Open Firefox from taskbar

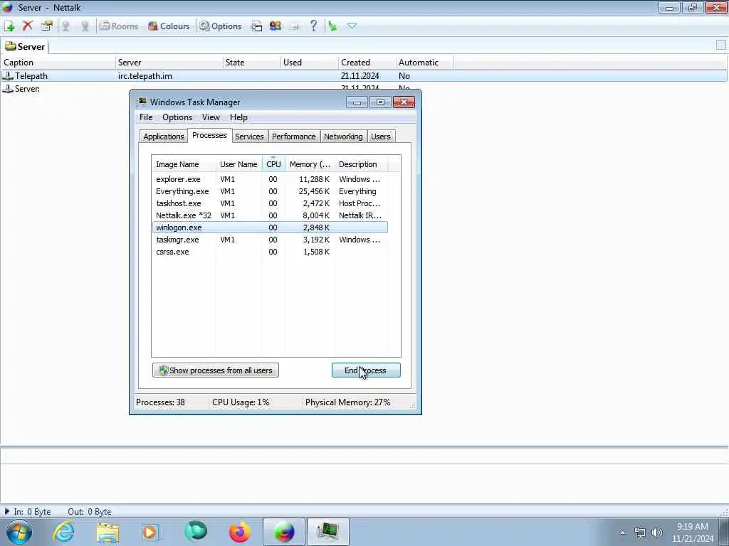pos(239,532)
